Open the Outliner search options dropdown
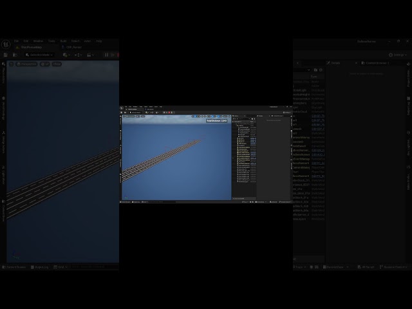Viewport: 412px width, 309px height. click(x=308, y=70)
